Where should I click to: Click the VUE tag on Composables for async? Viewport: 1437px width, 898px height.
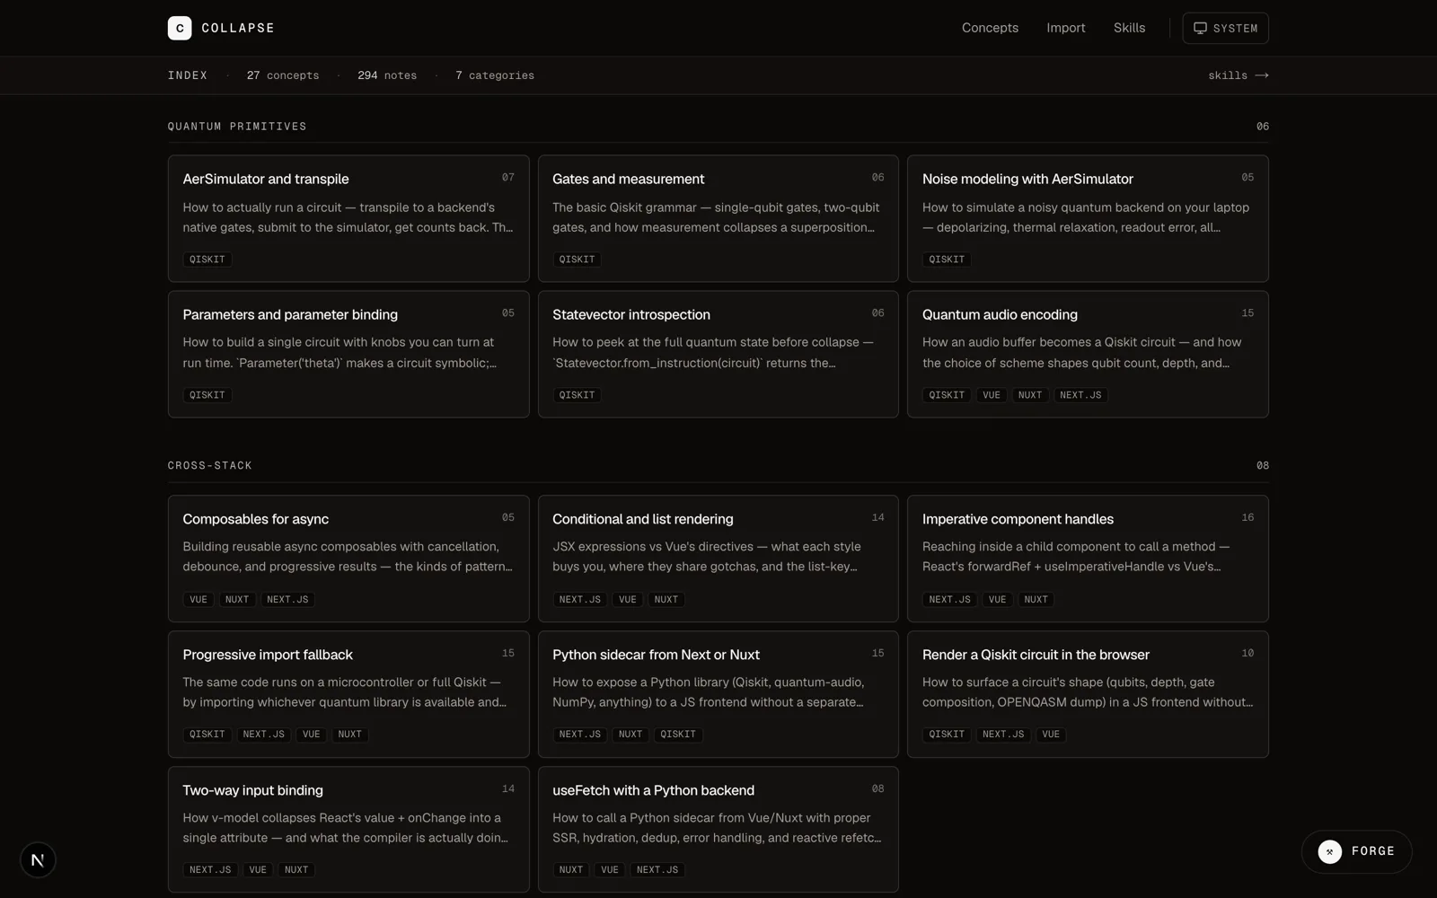click(x=198, y=599)
